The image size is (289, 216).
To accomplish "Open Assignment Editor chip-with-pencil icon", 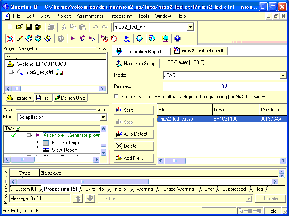I will (29, 39).
